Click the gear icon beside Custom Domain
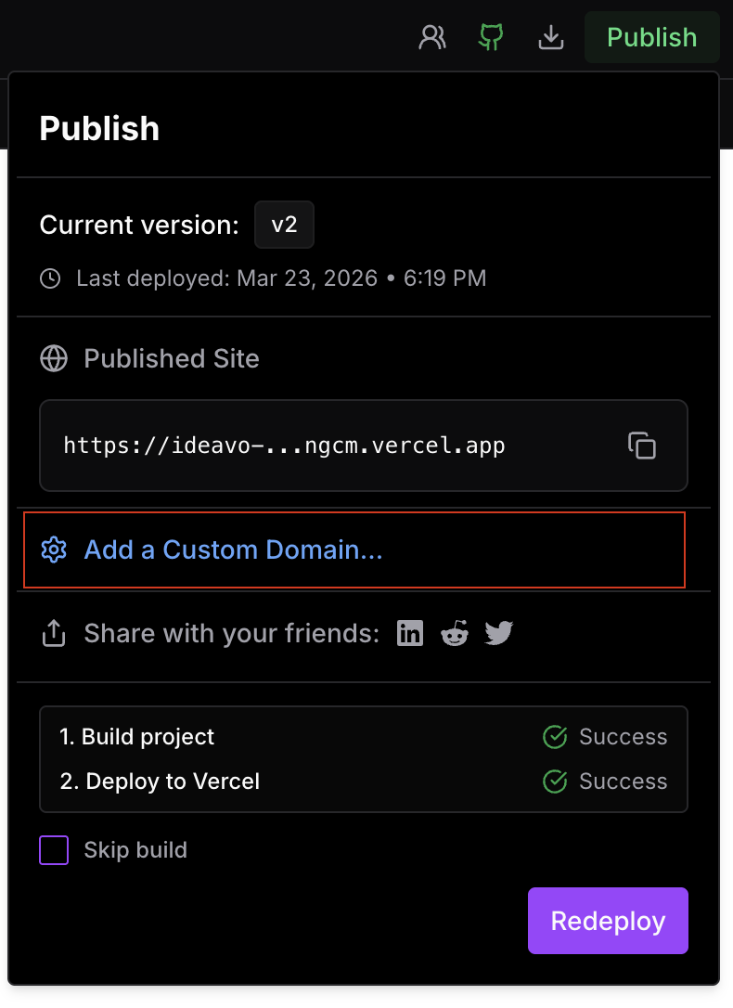The width and height of the screenshot is (733, 1008). coord(54,550)
